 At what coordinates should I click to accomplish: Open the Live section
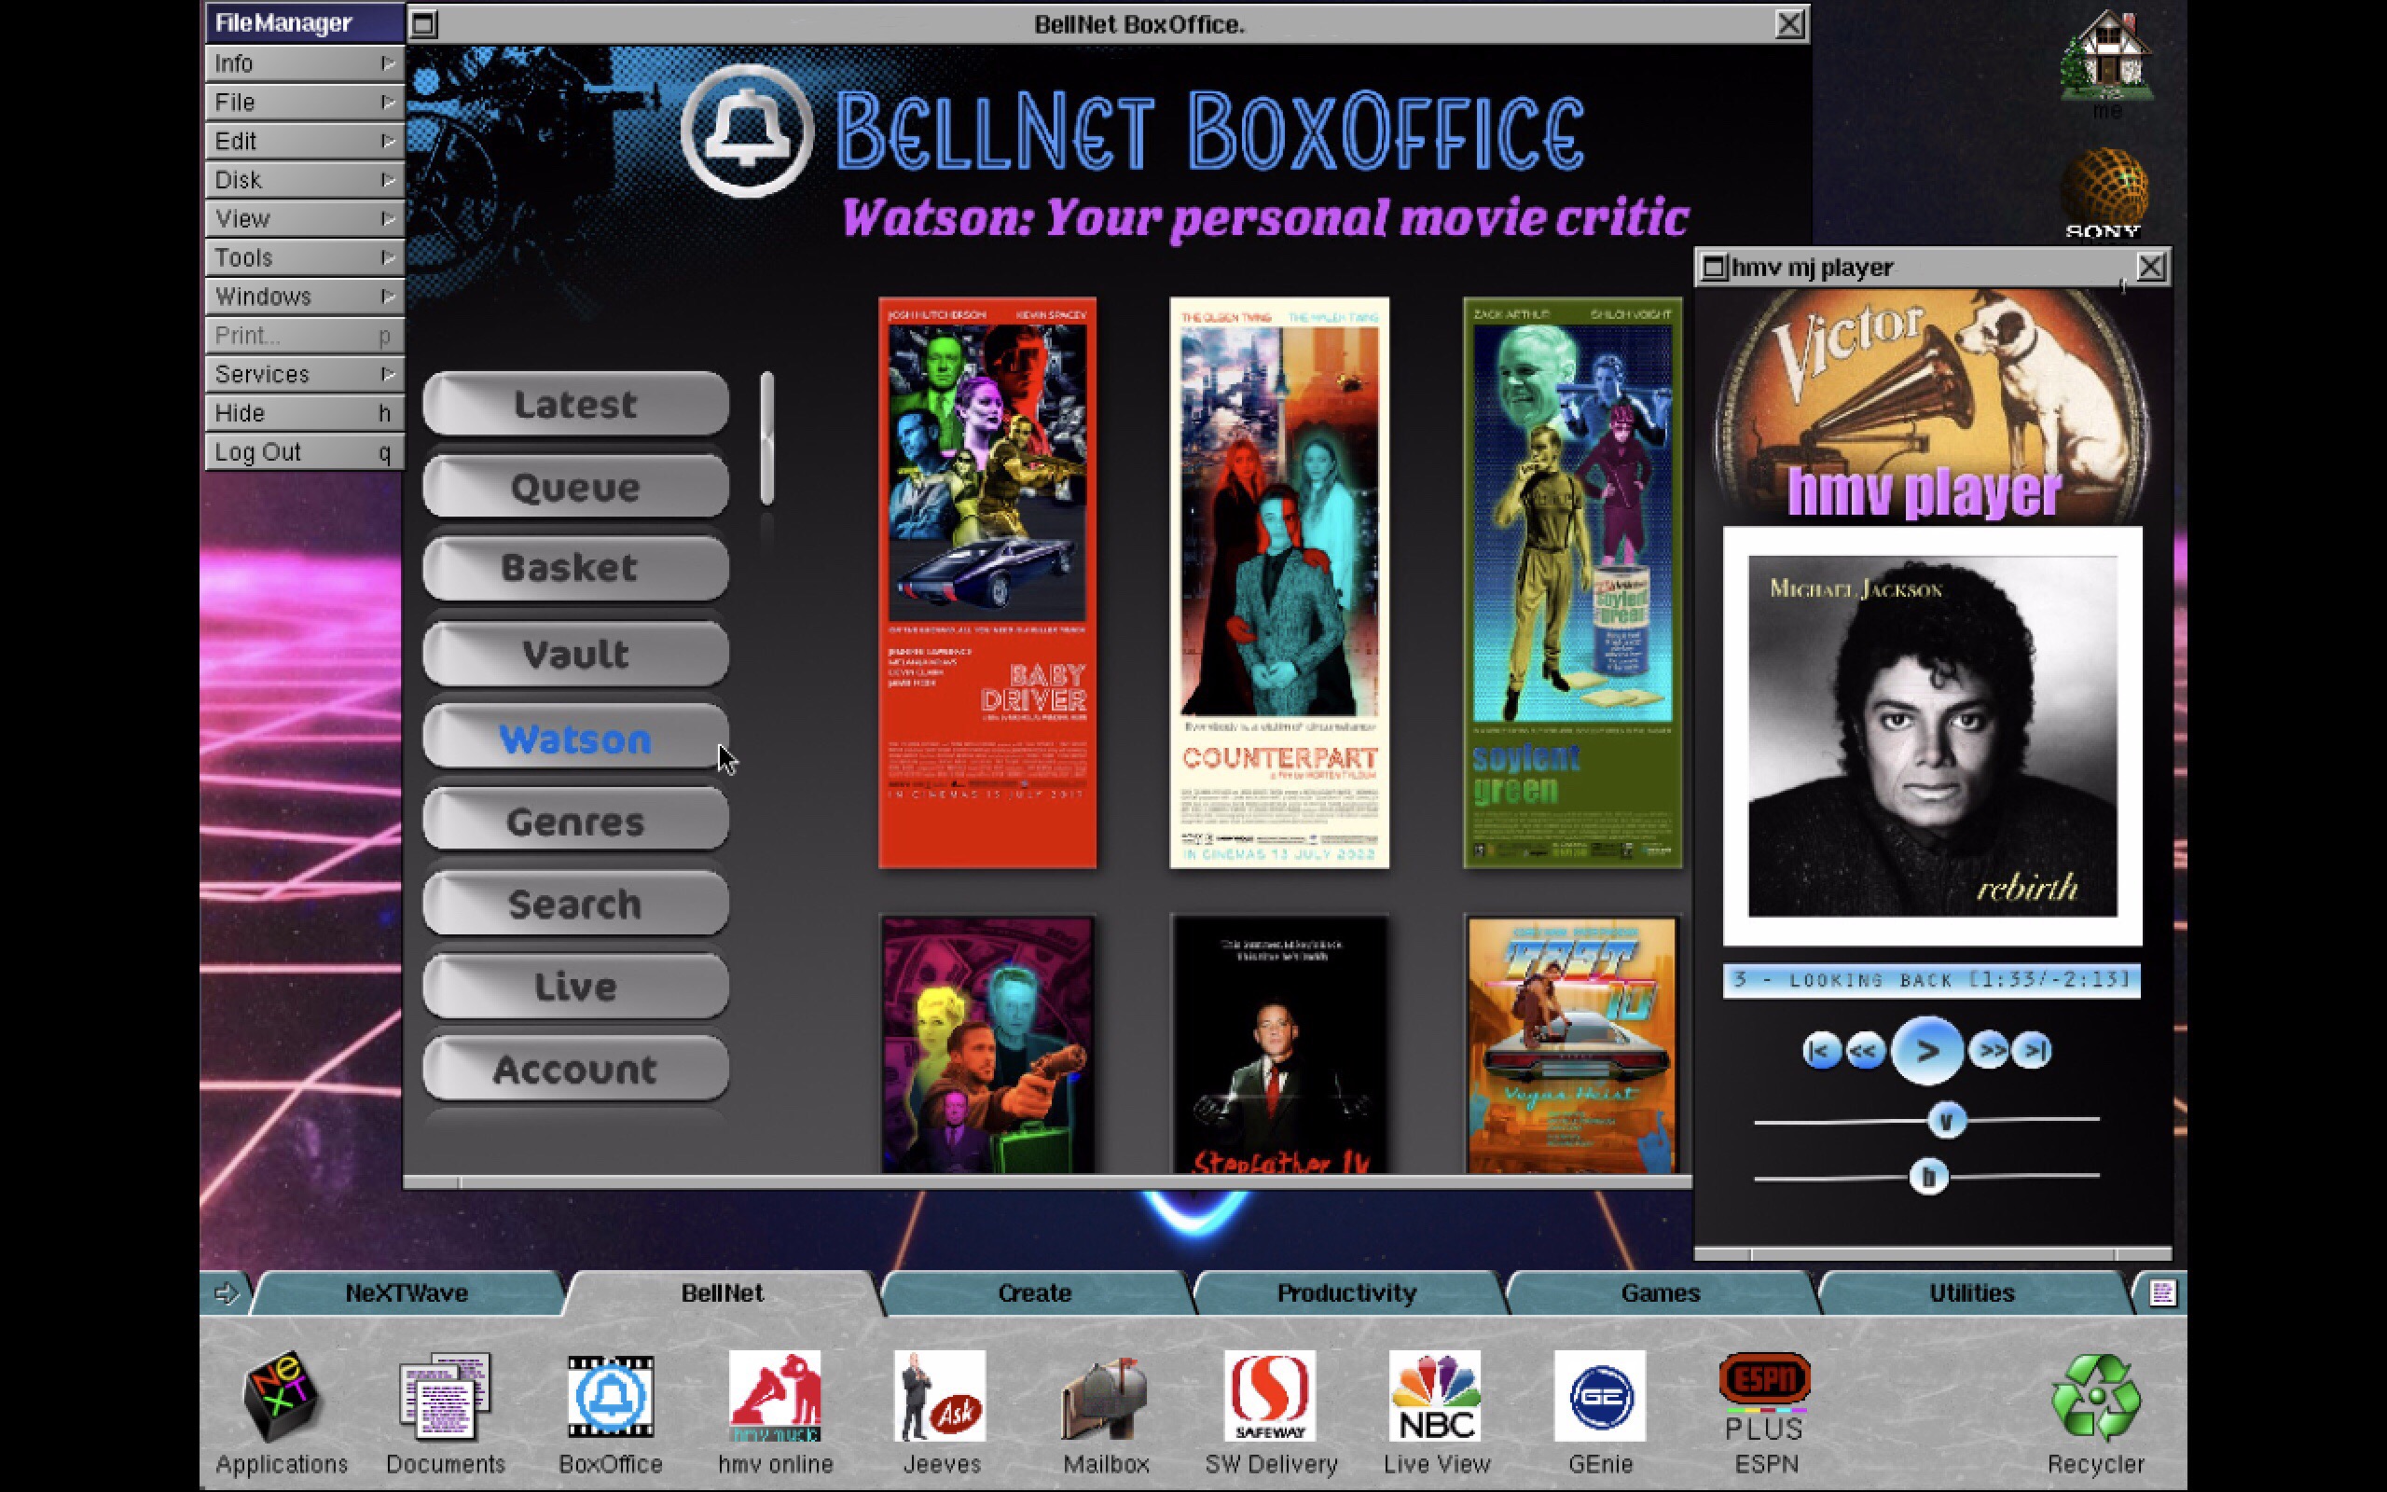(x=576, y=986)
